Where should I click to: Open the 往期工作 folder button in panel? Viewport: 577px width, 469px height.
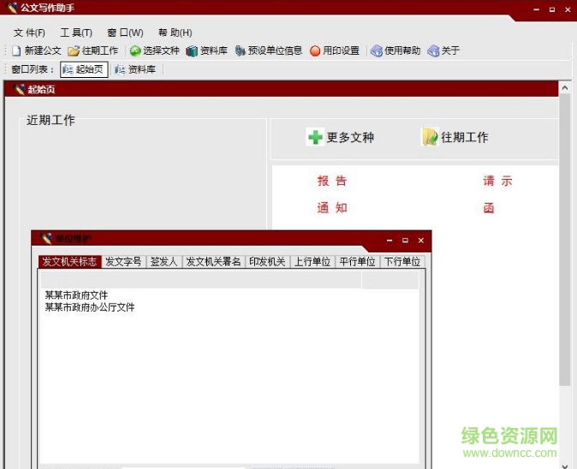pos(430,137)
